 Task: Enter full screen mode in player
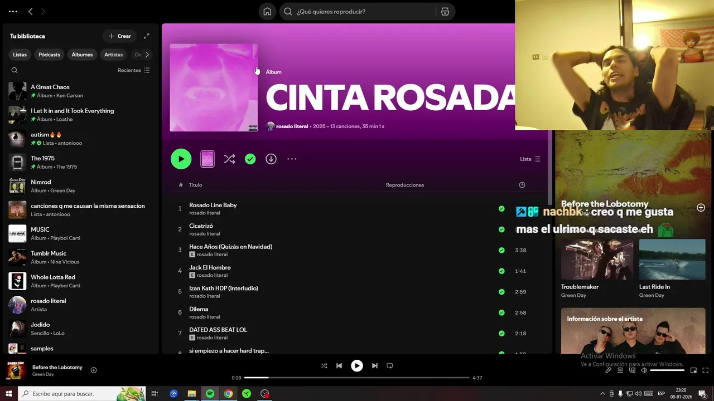(x=706, y=370)
